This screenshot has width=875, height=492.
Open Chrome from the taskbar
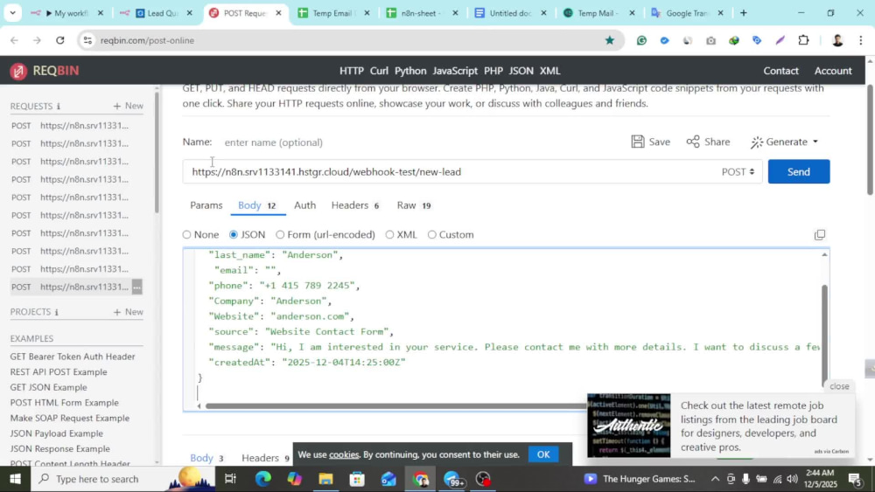(420, 479)
